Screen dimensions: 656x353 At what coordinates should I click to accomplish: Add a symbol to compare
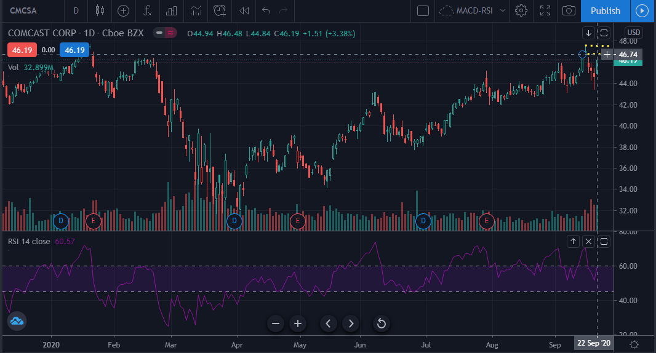123,10
